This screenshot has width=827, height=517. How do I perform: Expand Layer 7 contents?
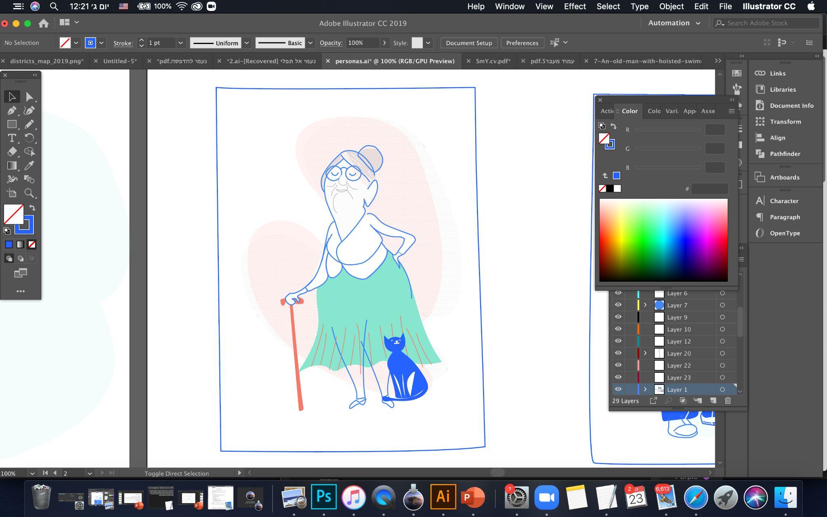(645, 305)
